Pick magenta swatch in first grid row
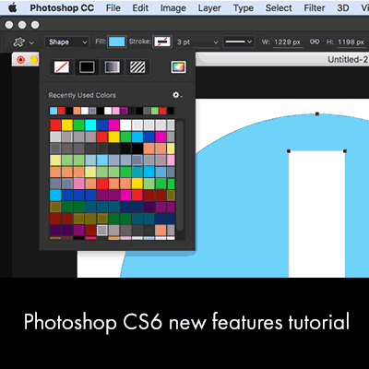Viewport: 369px width, 369px height. point(113,125)
